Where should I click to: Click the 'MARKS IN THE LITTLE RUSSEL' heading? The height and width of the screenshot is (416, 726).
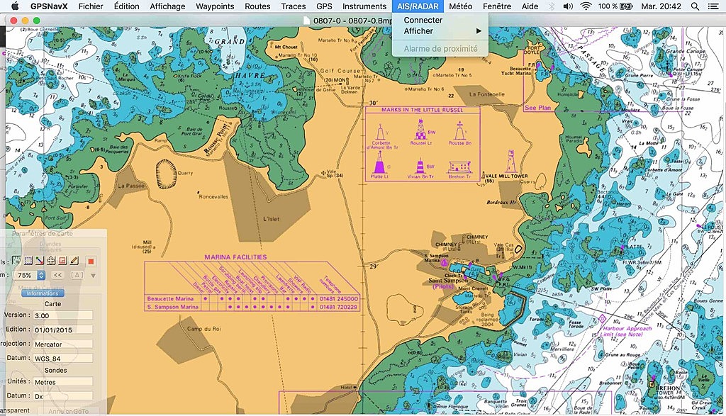(422, 110)
